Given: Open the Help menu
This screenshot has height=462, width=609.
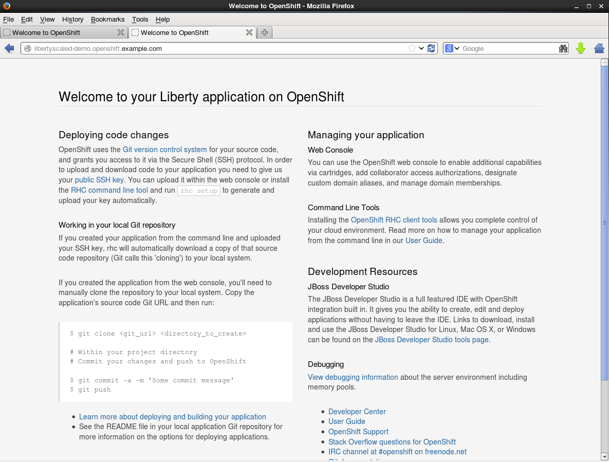Looking at the screenshot, I should [162, 20].
